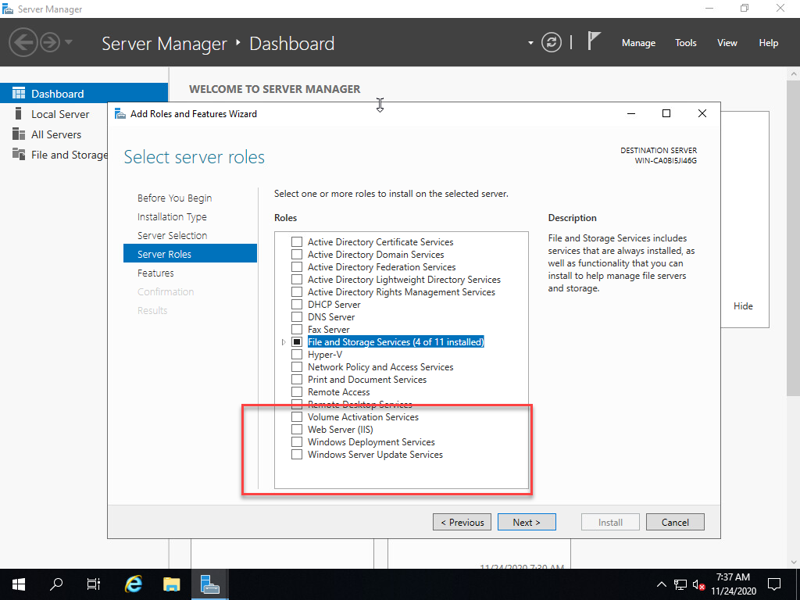Enable the Web Server (IIS) role
Screen dimensions: 800x600
296,429
